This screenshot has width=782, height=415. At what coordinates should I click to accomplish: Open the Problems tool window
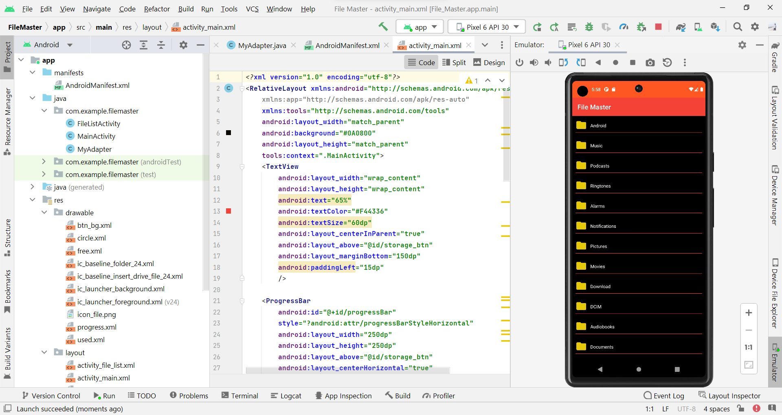[x=189, y=396]
